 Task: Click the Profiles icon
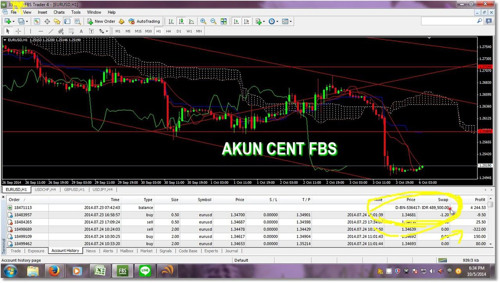(x=21, y=21)
